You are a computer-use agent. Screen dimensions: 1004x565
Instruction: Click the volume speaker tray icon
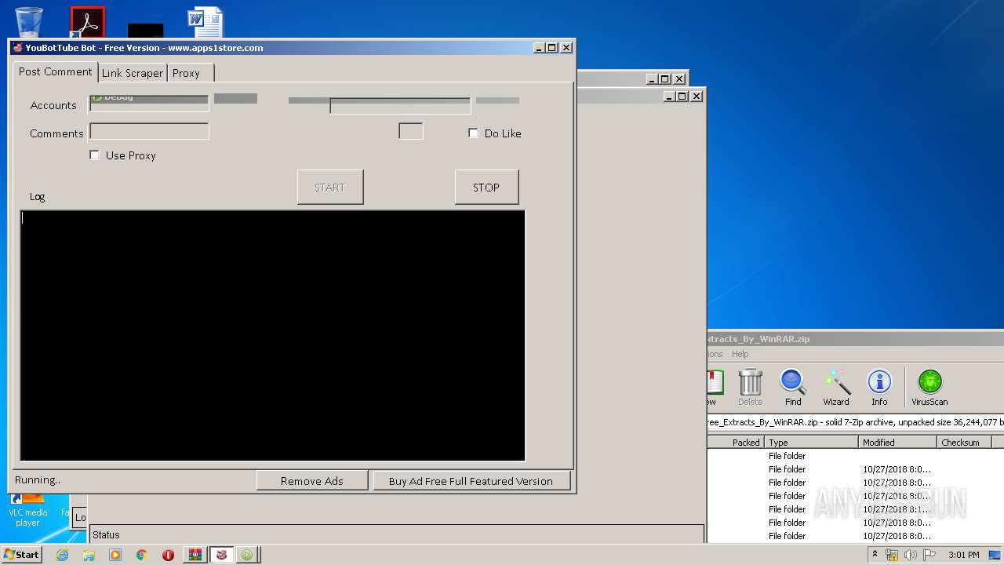pos(910,555)
